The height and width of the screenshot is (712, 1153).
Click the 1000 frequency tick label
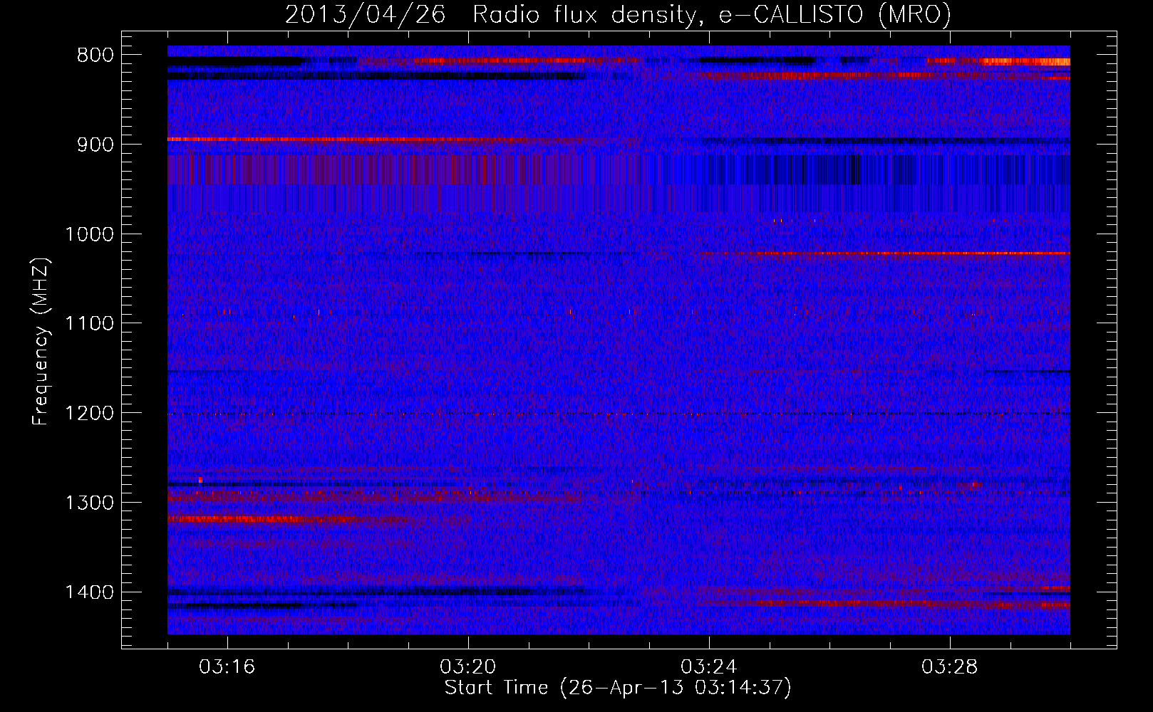point(90,234)
